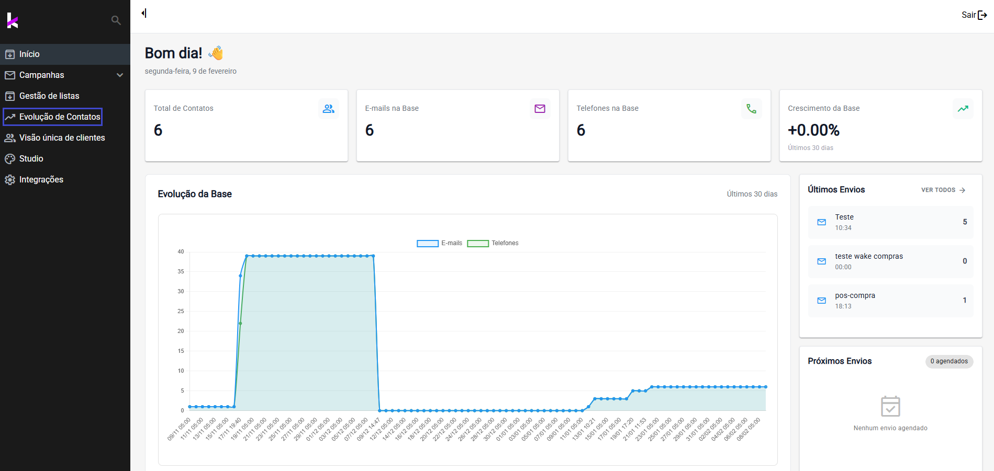The height and width of the screenshot is (471, 994).
Task: Expand the Campanhas menu chevron
Action: click(120, 75)
